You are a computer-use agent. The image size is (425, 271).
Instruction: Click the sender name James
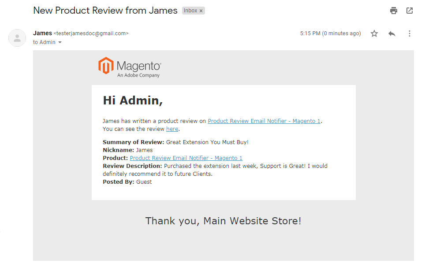click(x=43, y=33)
